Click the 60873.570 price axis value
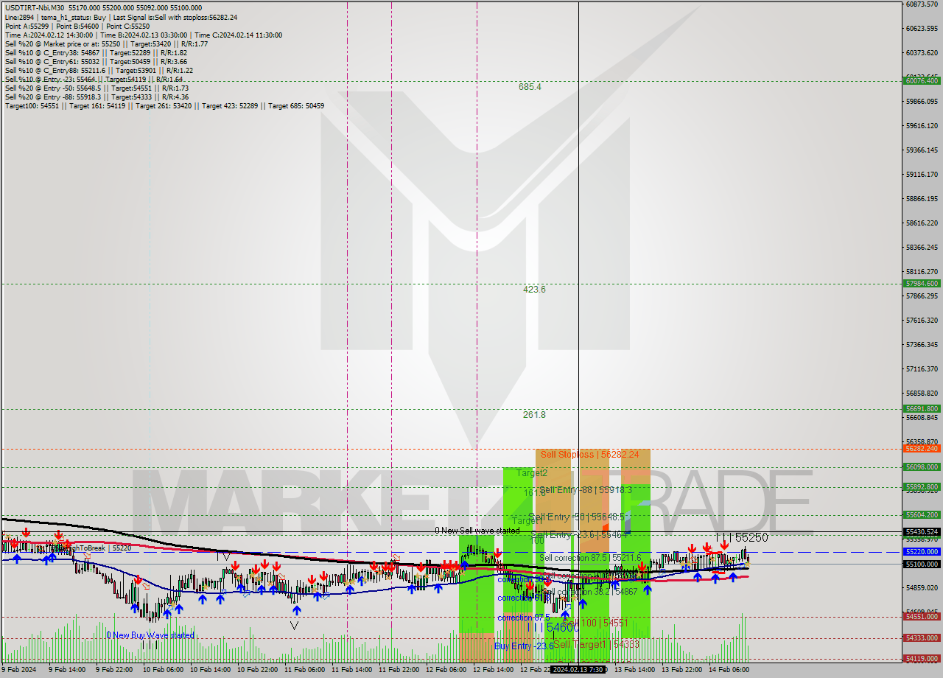 point(922,4)
